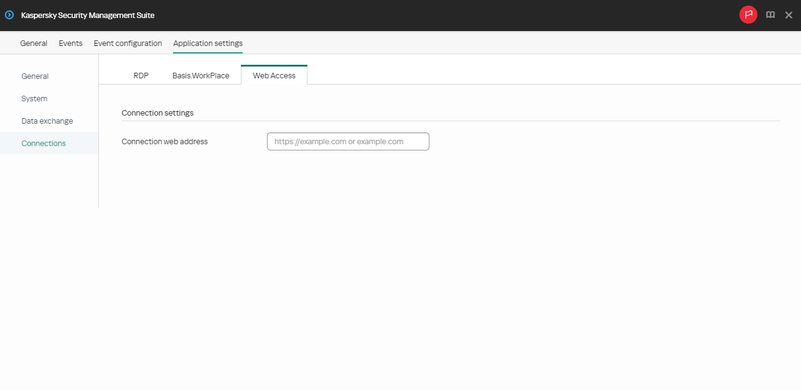801x391 pixels.
Task: Go to System settings in the sidebar
Action: 34,98
